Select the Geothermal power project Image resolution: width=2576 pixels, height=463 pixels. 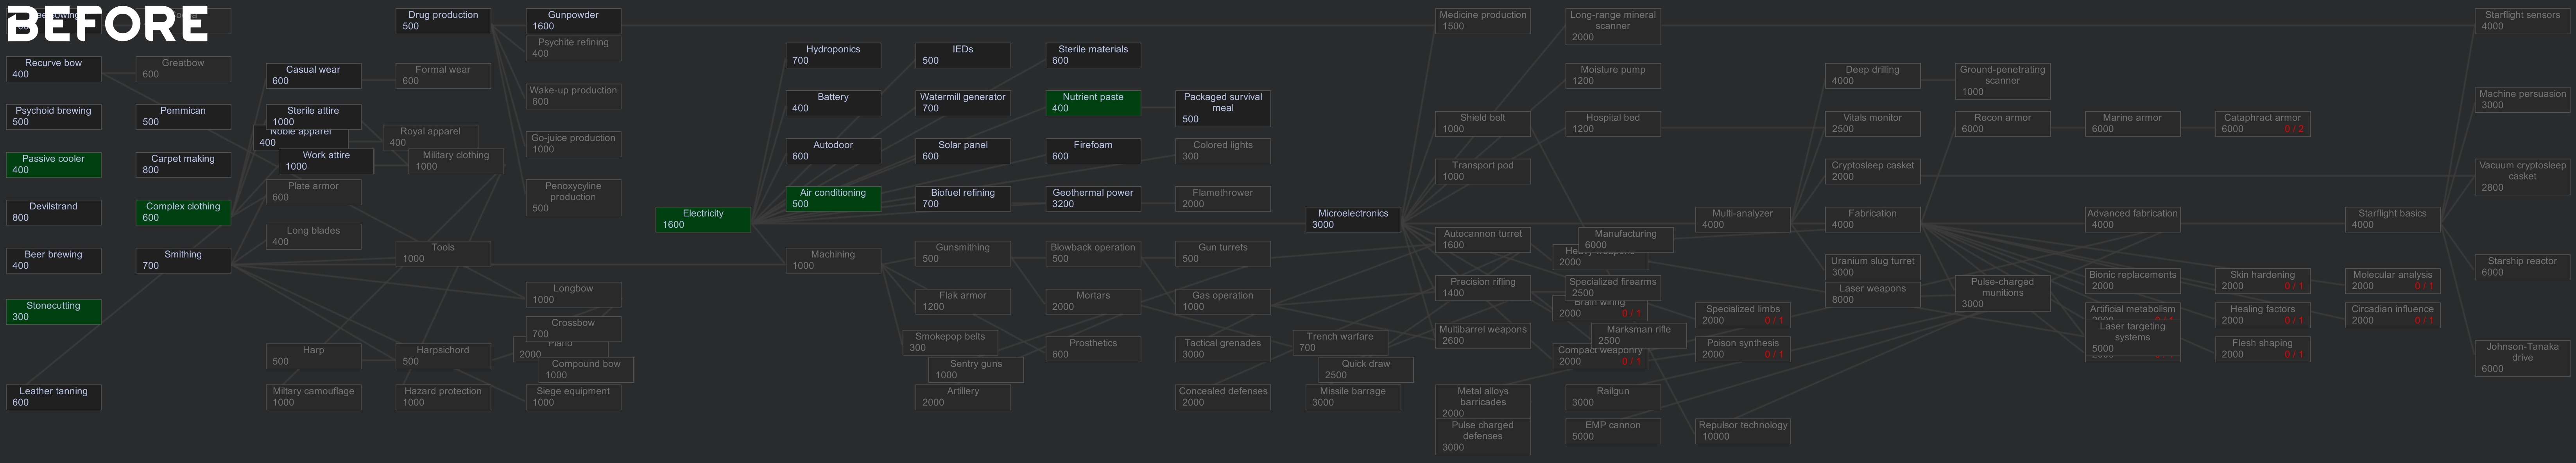[1093, 198]
